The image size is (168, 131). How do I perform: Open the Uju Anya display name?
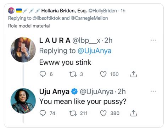click(54, 91)
